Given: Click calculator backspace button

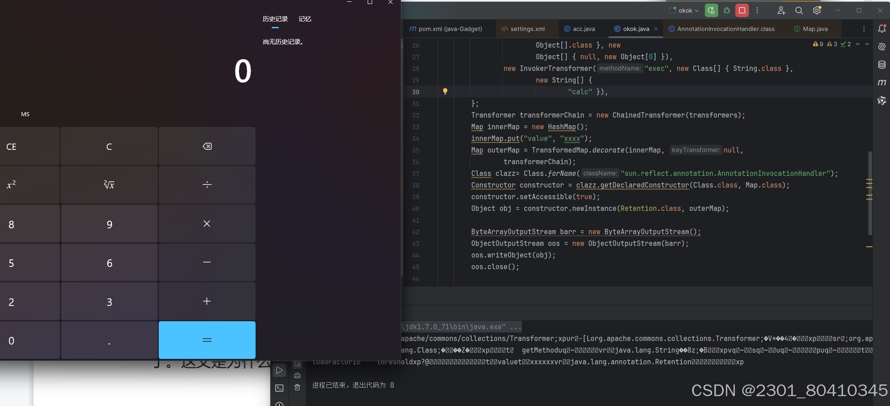Looking at the screenshot, I should pos(207,147).
